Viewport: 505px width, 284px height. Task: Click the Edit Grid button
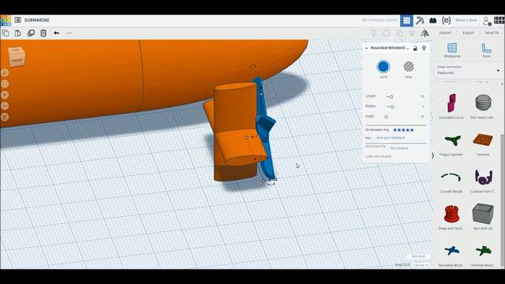point(418,256)
